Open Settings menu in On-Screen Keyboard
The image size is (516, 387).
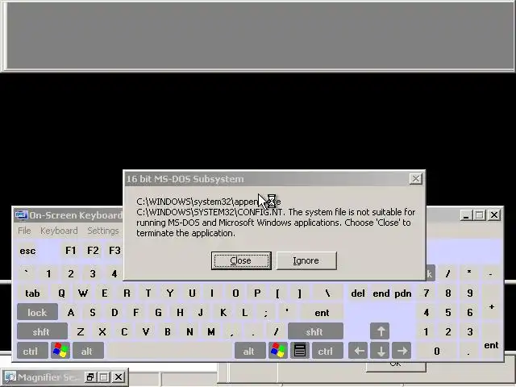[103, 231]
